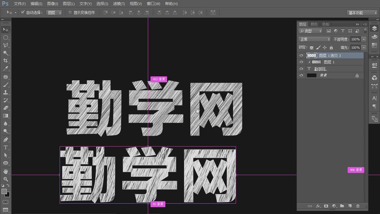Open the 基本功能 workspace dropdown
Viewport: 380px width, 214px height.
tap(362, 13)
